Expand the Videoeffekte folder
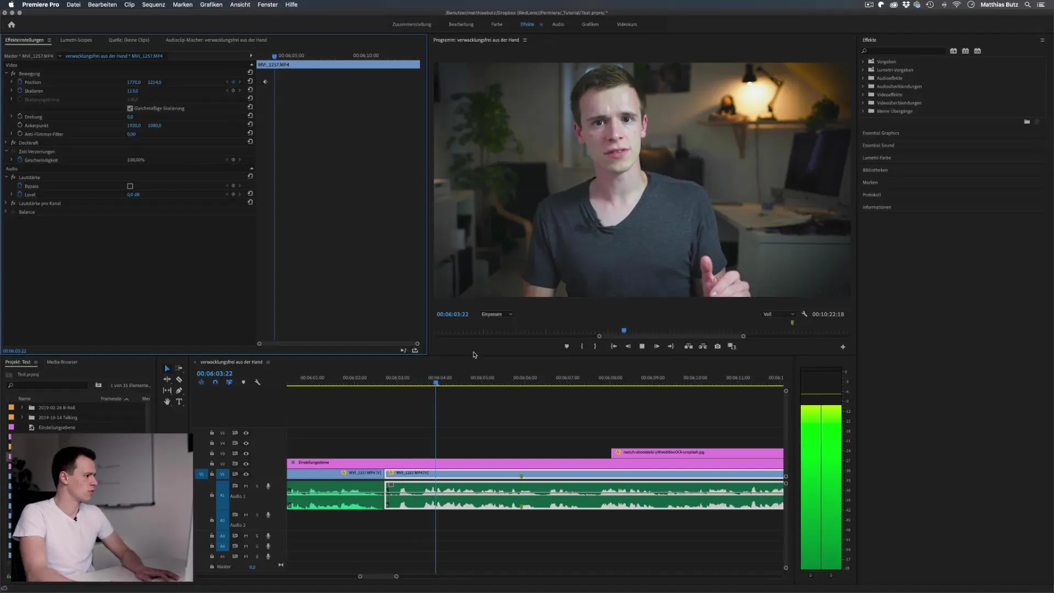The width and height of the screenshot is (1054, 593). click(x=863, y=94)
